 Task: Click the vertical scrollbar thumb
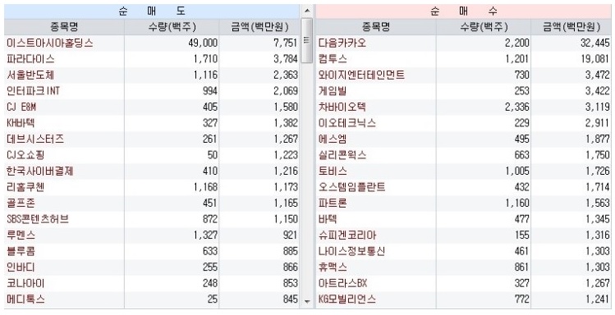coord(307,40)
